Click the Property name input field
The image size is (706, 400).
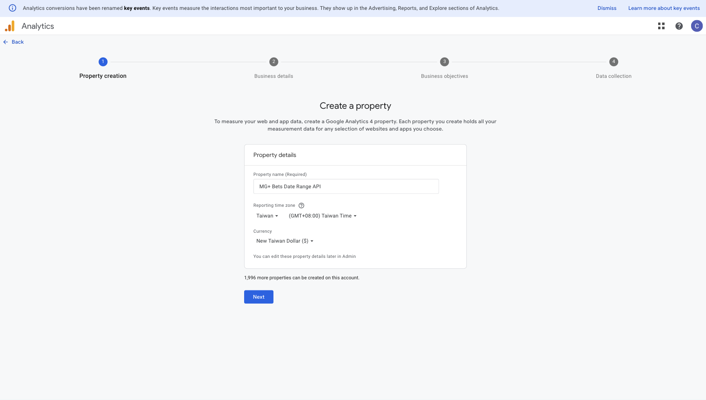(346, 187)
